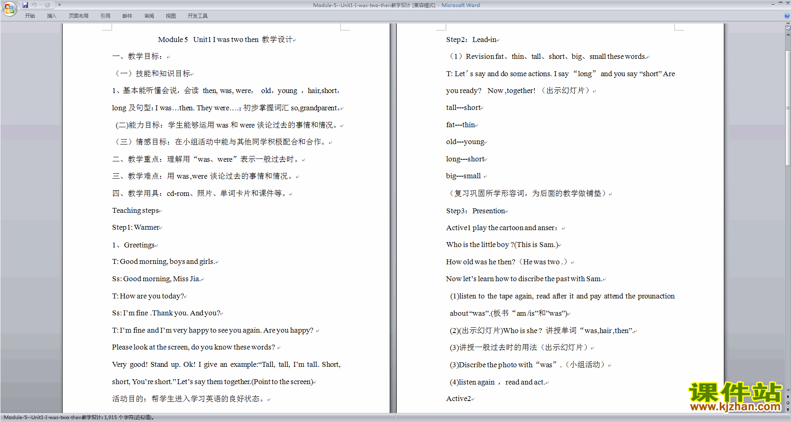The height and width of the screenshot is (422, 791).
Task: Click the text "Active2" on the second page
Action: pyautogui.click(x=459, y=399)
